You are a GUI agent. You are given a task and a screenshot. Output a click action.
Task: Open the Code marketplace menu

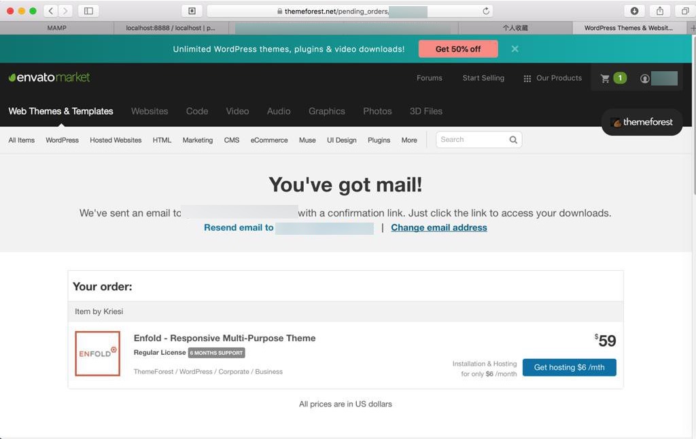pos(197,111)
